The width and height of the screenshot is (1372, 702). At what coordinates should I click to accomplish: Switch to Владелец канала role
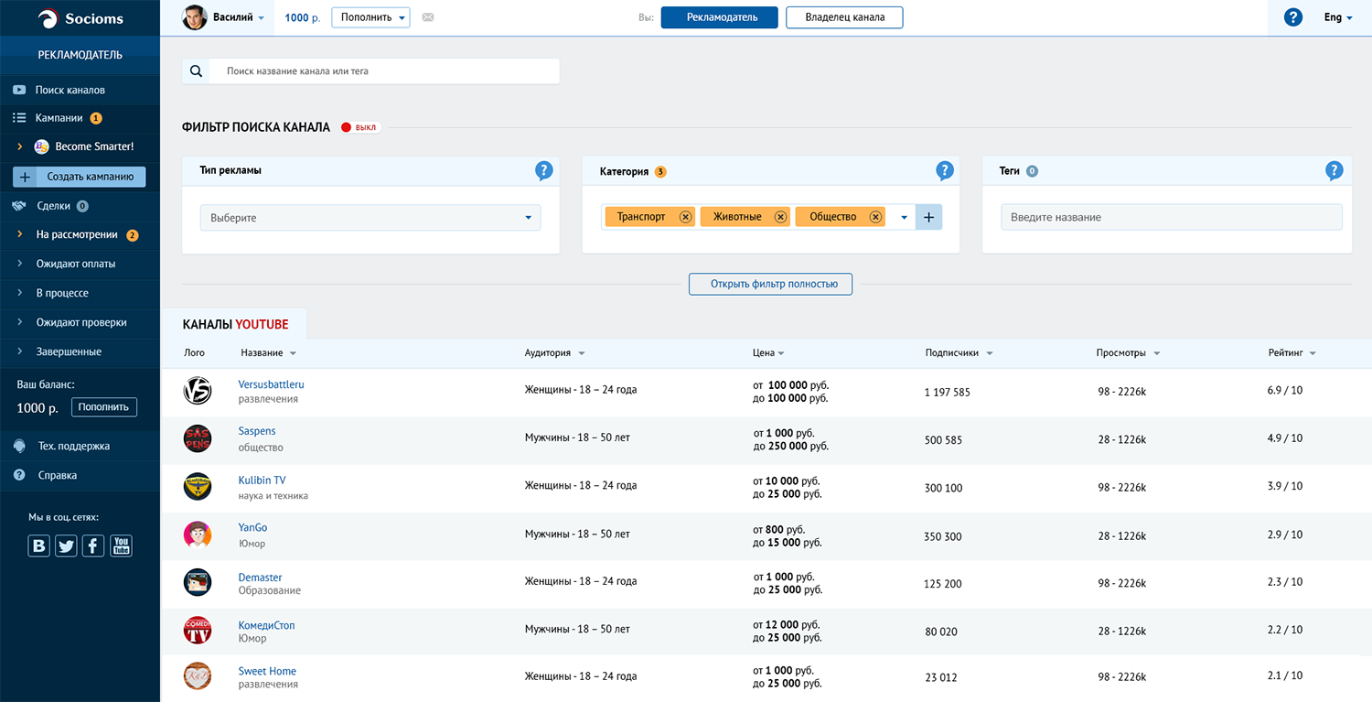844,17
